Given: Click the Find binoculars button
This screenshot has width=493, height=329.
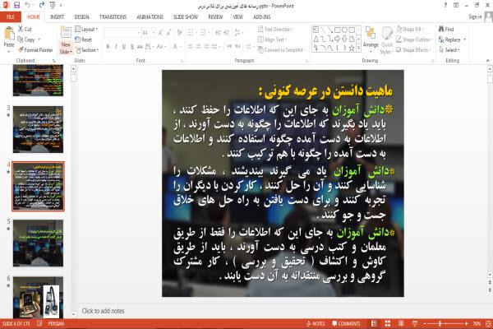Looking at the screenshot, I should tap(446, 30).
